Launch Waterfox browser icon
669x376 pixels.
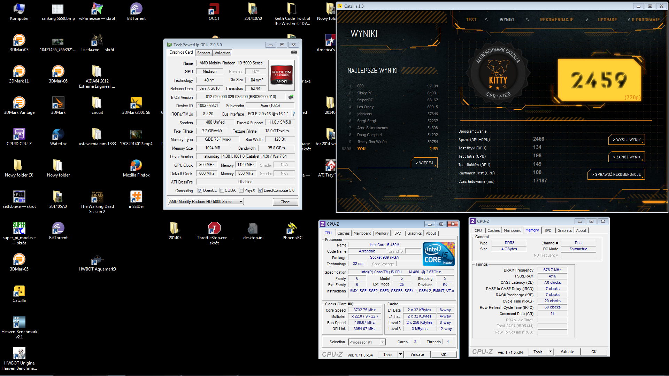pos(58,137)
